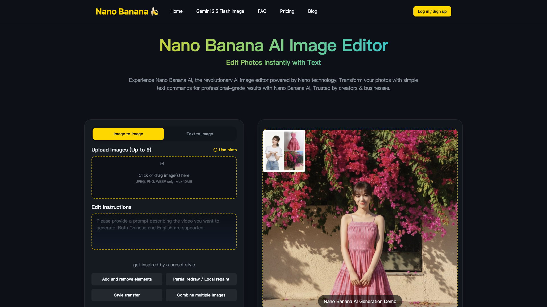The height and width of the screenshot is (307, 547).
Task: Open the Pricing page
Action: click(287, 11)
